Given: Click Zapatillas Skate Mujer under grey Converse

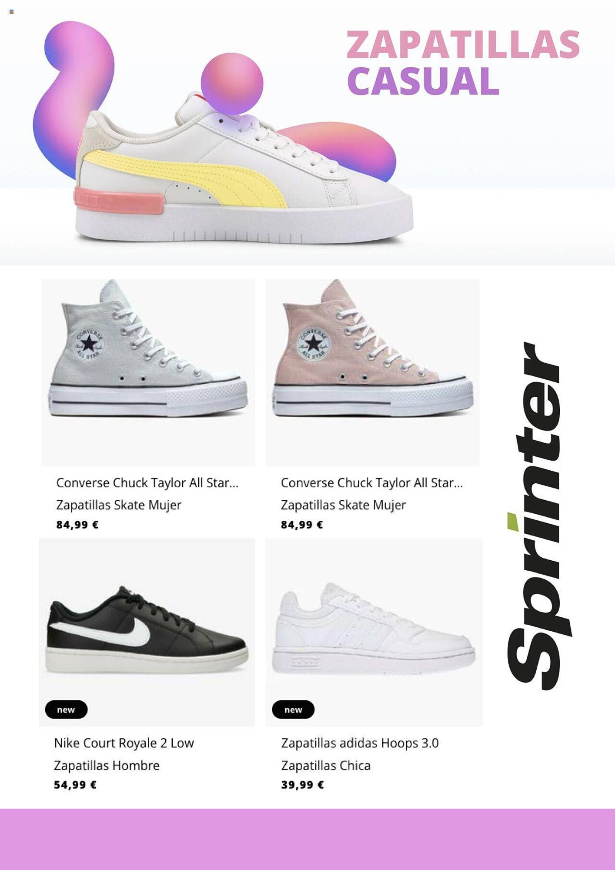Looking at the screenshot, I should pyautogui.click(x=119, y=505).
